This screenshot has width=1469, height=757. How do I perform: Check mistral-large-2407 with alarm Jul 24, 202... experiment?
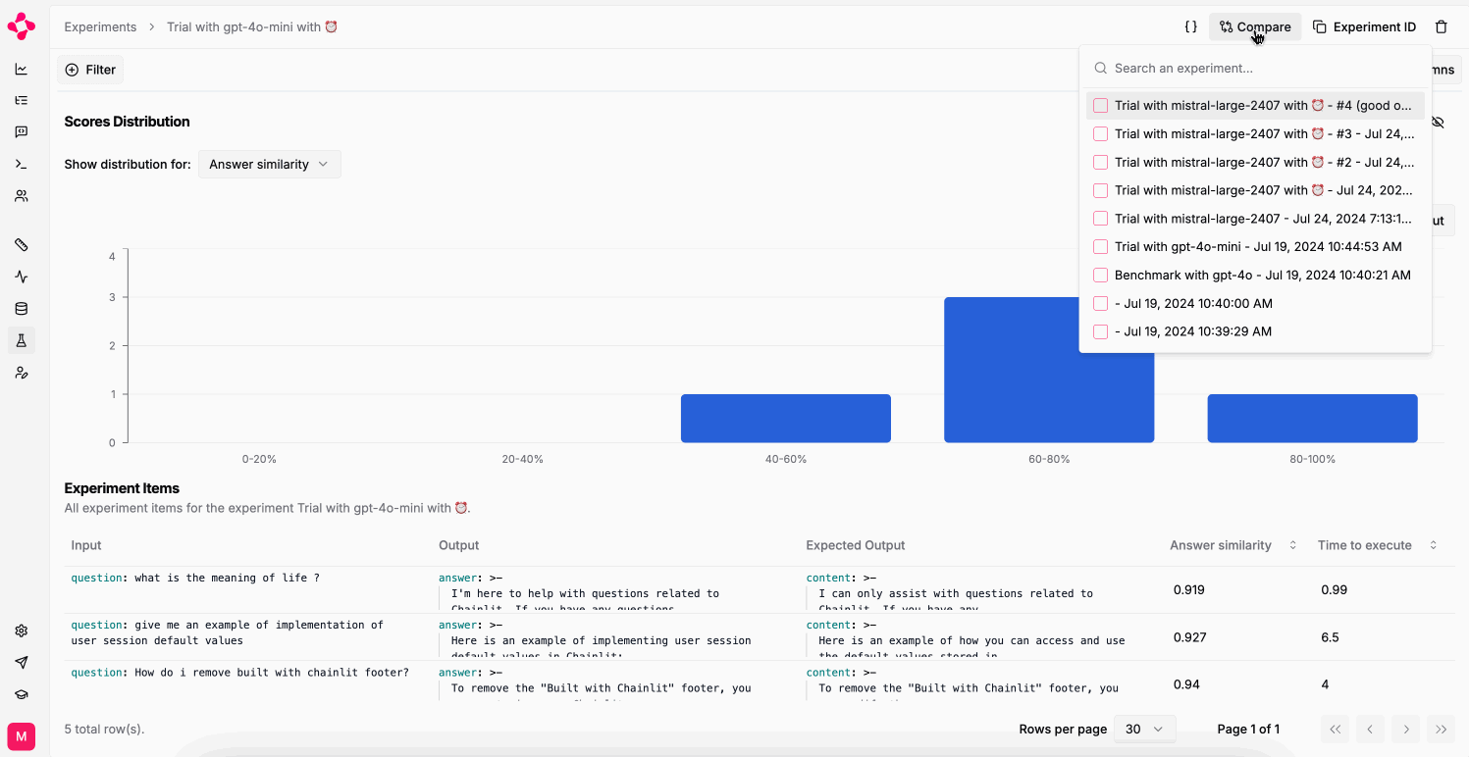1101,190
